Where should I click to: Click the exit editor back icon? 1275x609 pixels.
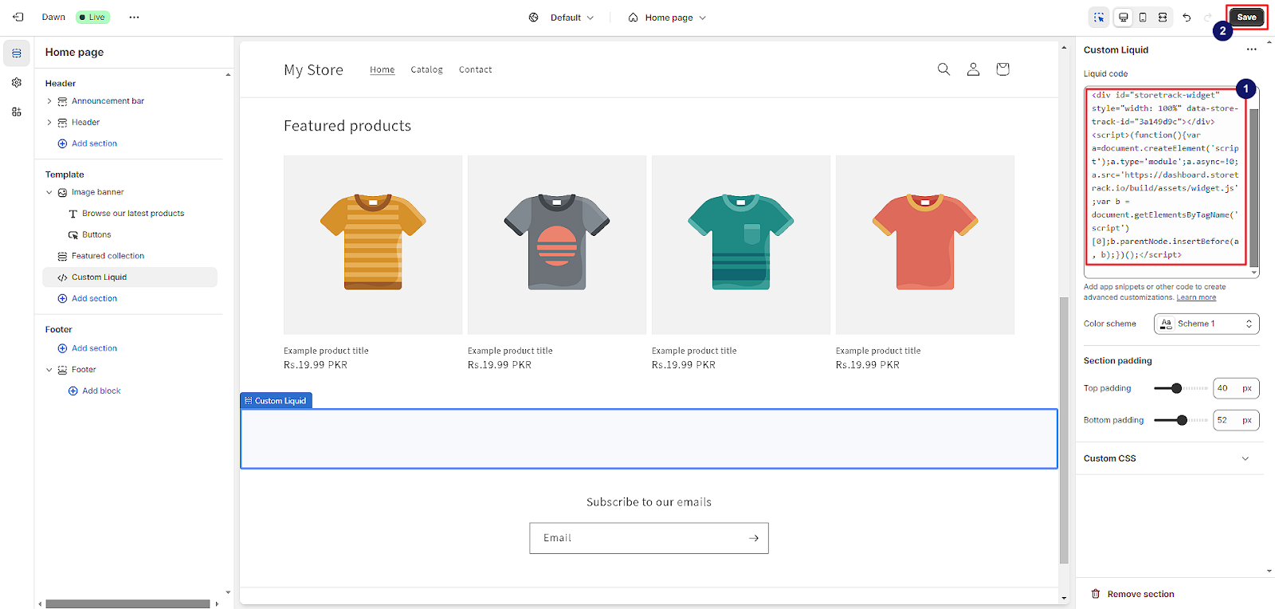(x=18, y=17)
